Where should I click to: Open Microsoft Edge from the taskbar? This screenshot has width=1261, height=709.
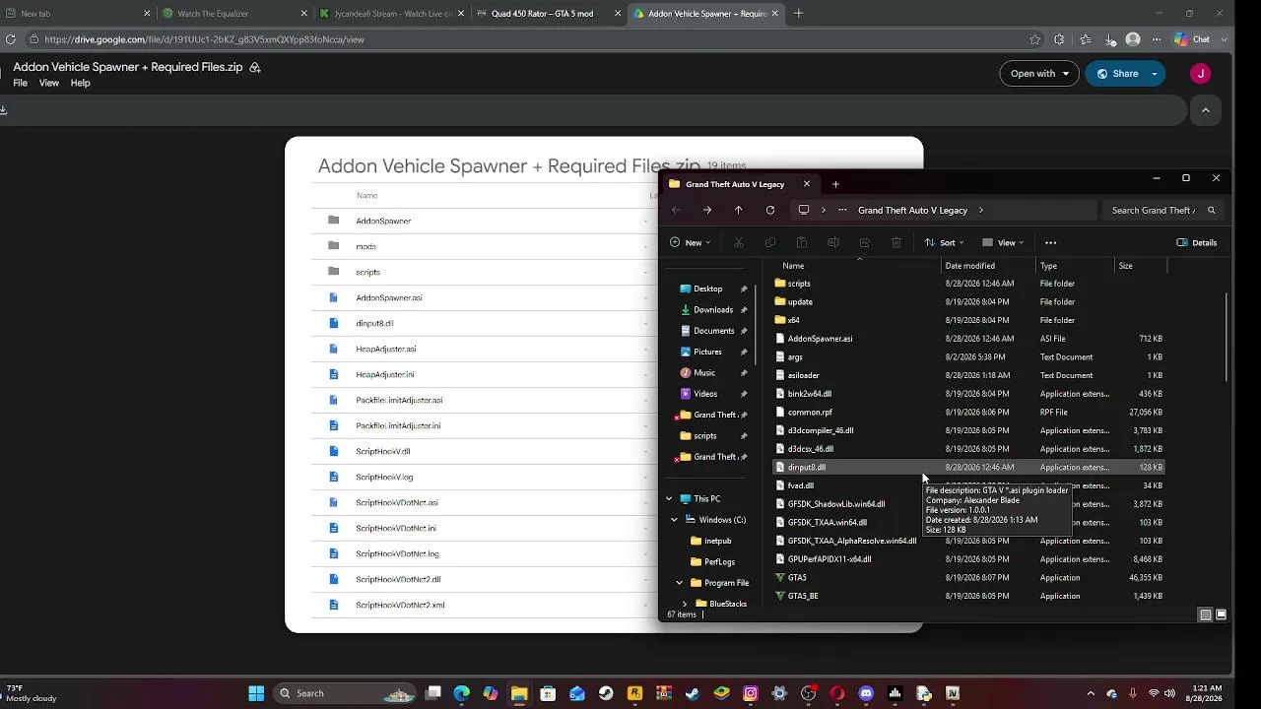click(x=461, y=693)
